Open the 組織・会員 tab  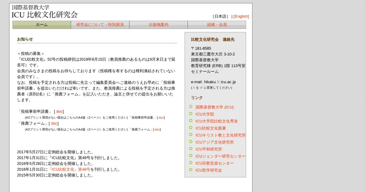(217, 25)
